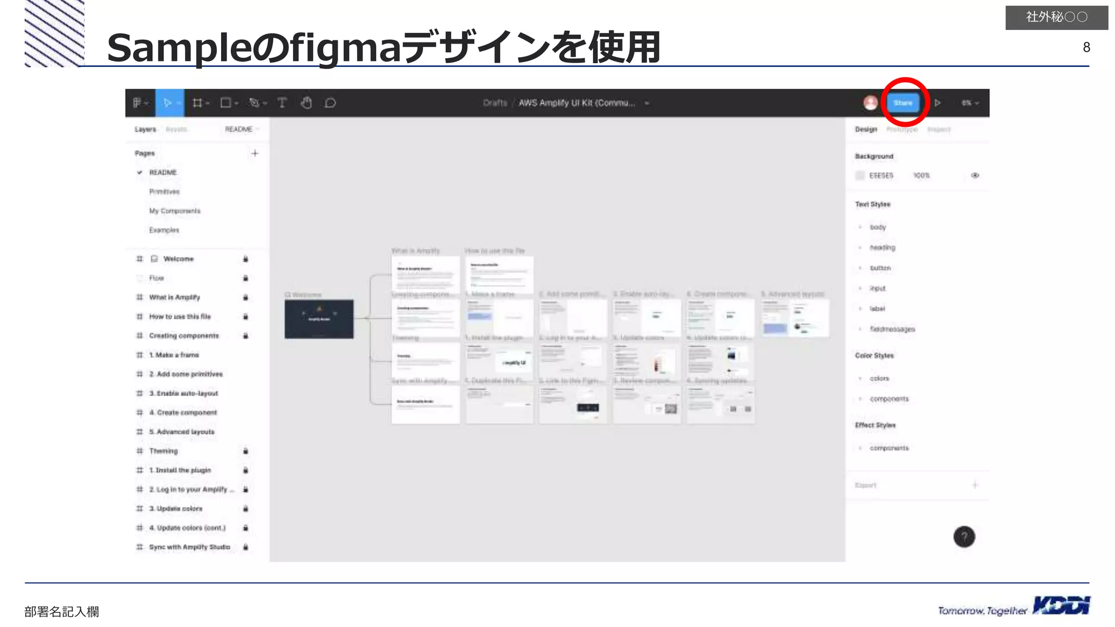Select the Frame tool
1115x627 pixels.
coord(197,103)
